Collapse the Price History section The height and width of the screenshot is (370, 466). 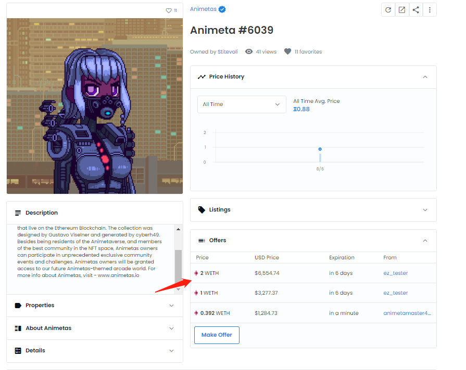tap(425, 77)
